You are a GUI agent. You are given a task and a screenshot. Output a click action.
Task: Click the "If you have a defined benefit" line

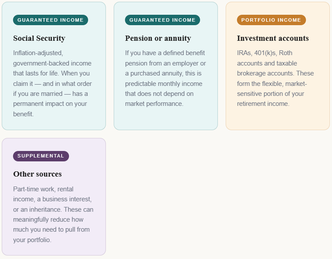click(165, 53)
